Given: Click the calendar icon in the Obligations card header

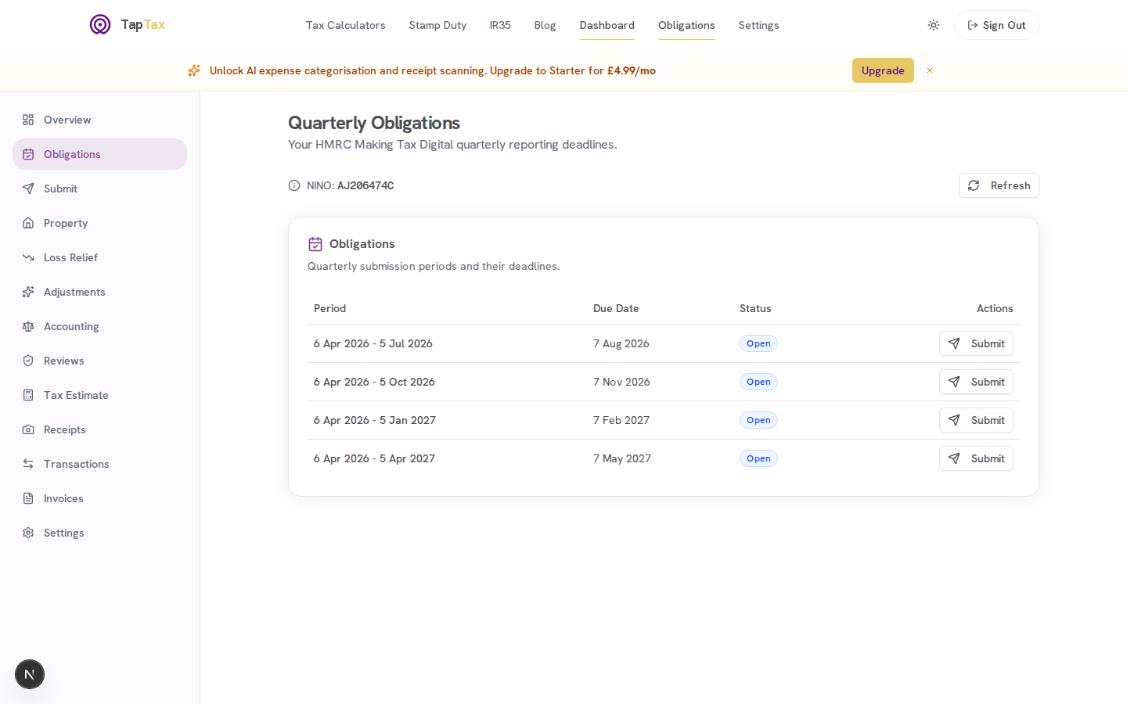Looking at the screenshot, I should click(315, 244).
